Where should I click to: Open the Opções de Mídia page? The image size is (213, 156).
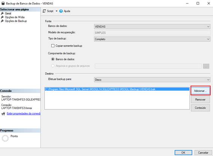click(x=15, y=17)
